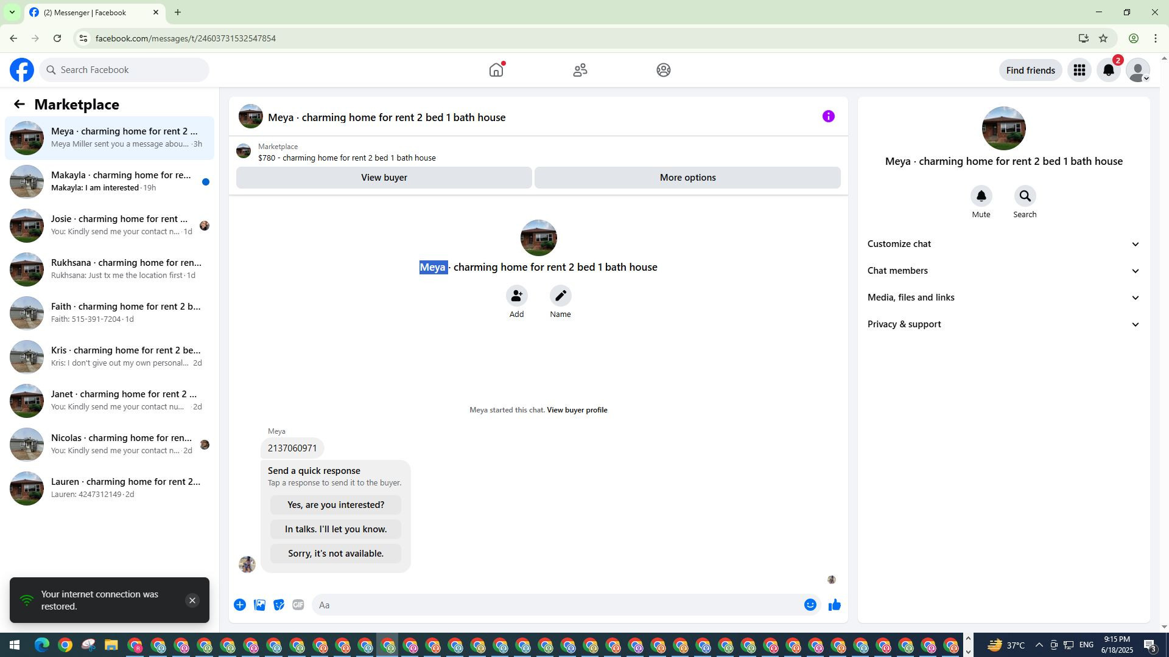The image size is (1169, 657).
Task: Open conversation information purple icon
Action: click(x=829, y=116)
